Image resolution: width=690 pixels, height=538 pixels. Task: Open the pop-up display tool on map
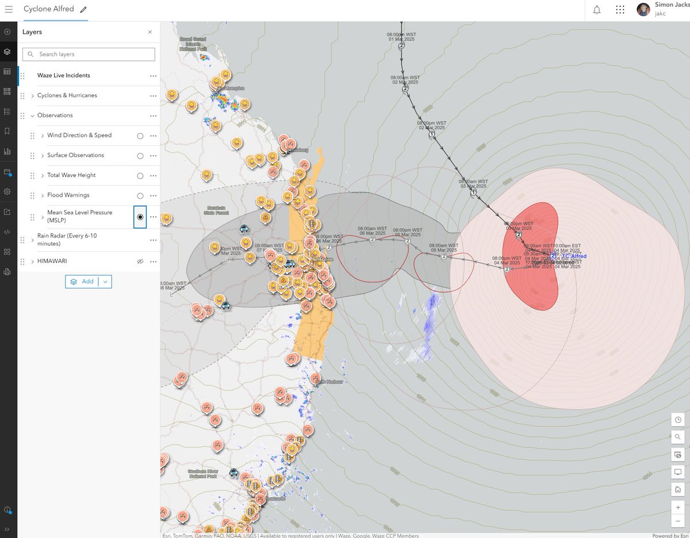[678, 472]
